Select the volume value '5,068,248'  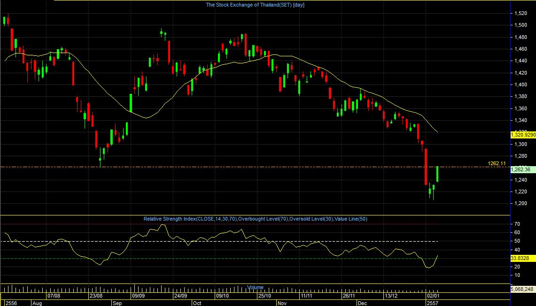click(522, 289)
